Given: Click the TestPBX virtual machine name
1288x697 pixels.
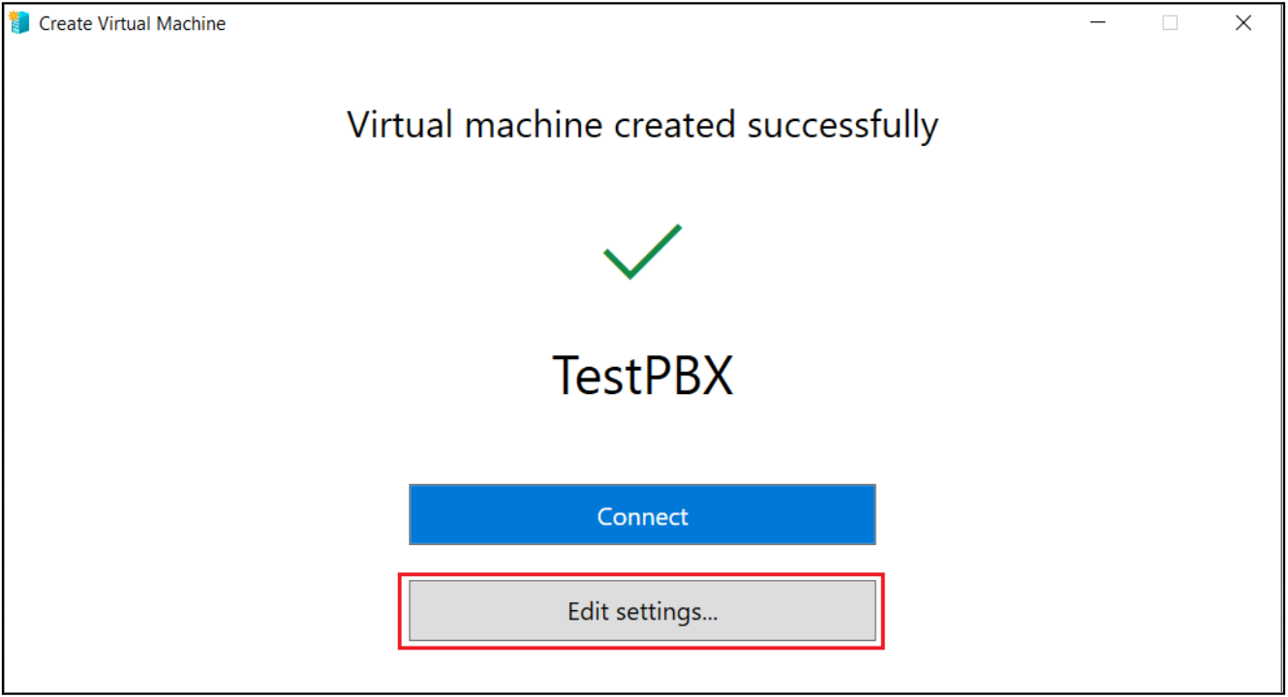Looking at the screenshot, I should coord(642,376).
